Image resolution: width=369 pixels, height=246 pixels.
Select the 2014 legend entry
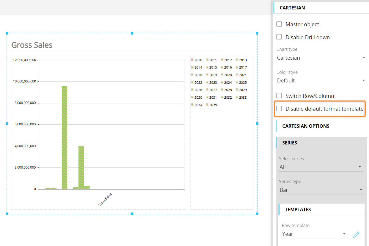pos(197,67)
